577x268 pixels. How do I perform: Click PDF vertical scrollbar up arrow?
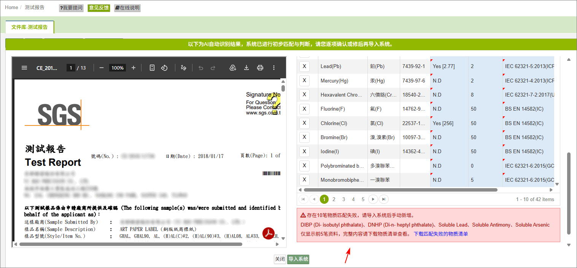(283, 81)
